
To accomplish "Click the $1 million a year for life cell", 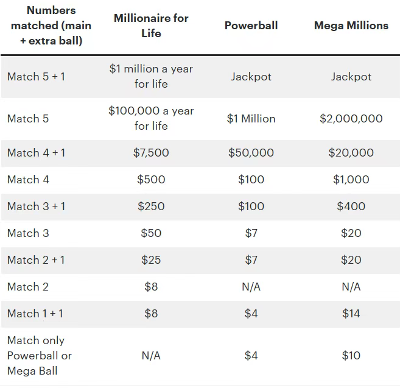I will tap(151, 76).
